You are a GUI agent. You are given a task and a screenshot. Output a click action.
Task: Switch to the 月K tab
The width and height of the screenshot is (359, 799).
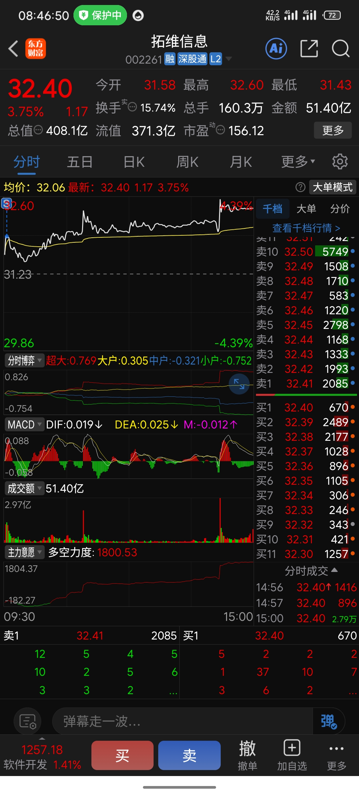tap(241, 162)
